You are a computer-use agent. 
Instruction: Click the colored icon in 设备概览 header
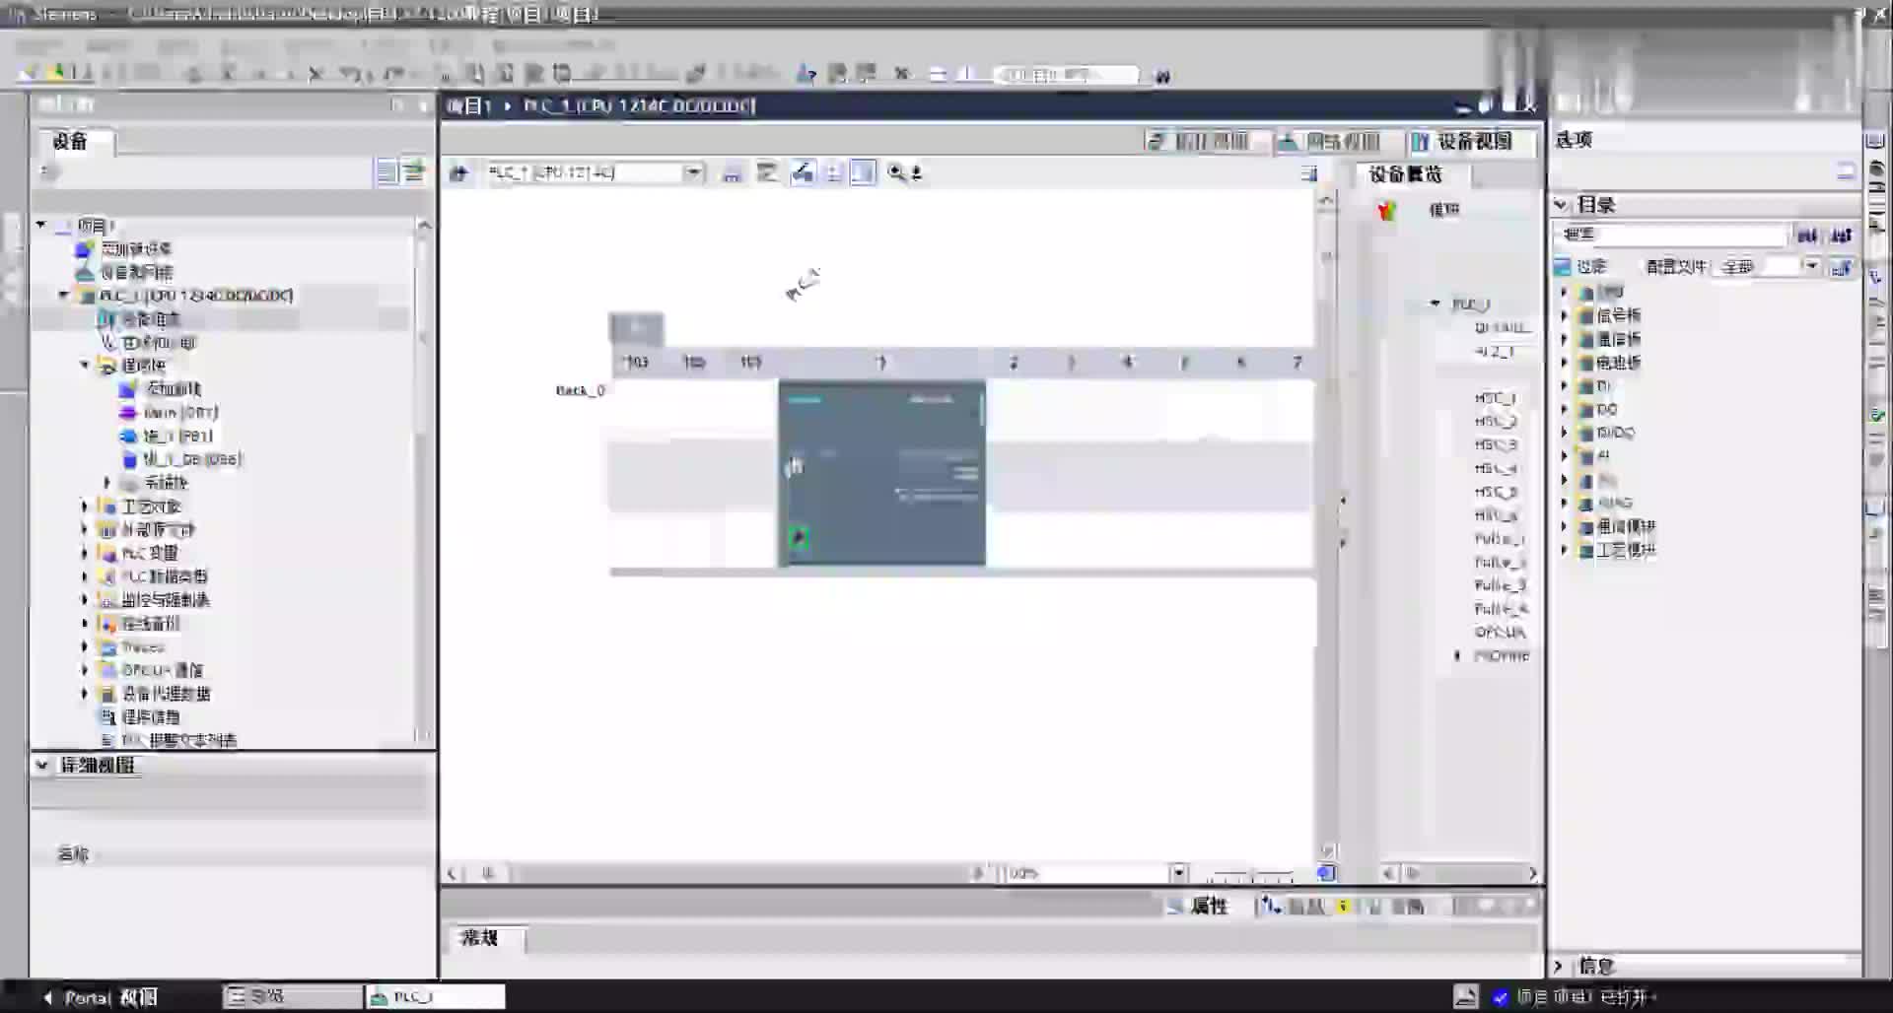click(1386, 210)
